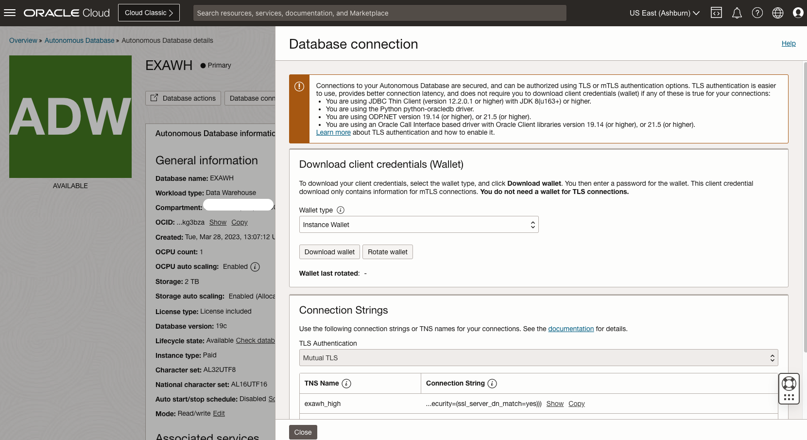Open the user profile avatar icon

tap(798, 13)
